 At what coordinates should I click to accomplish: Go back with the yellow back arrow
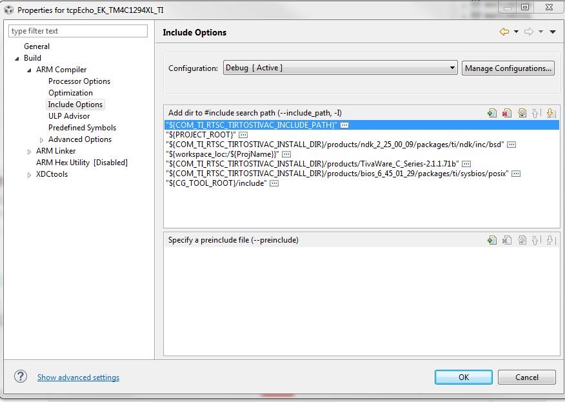pos(504,32)
